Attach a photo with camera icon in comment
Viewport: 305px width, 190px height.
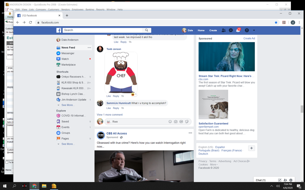[176, 121]
